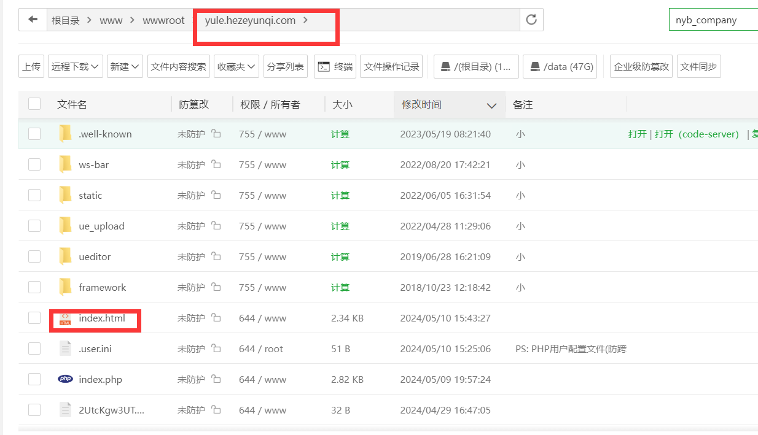Click the refresh directory icon

click(x=531, y=20)
